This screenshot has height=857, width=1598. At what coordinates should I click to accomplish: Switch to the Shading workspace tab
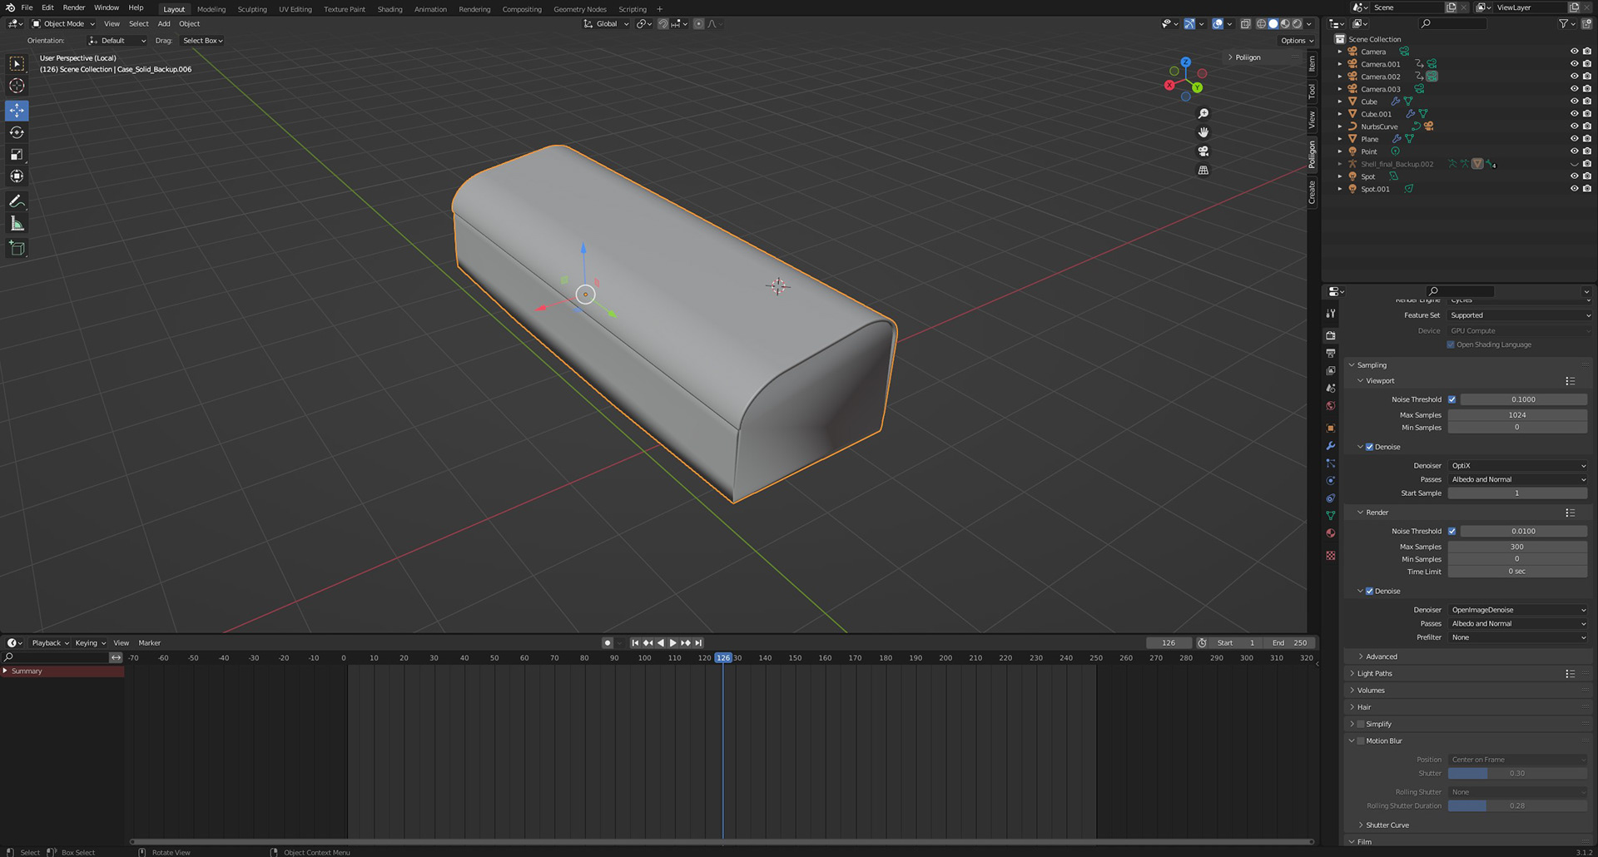click(390, 9)
